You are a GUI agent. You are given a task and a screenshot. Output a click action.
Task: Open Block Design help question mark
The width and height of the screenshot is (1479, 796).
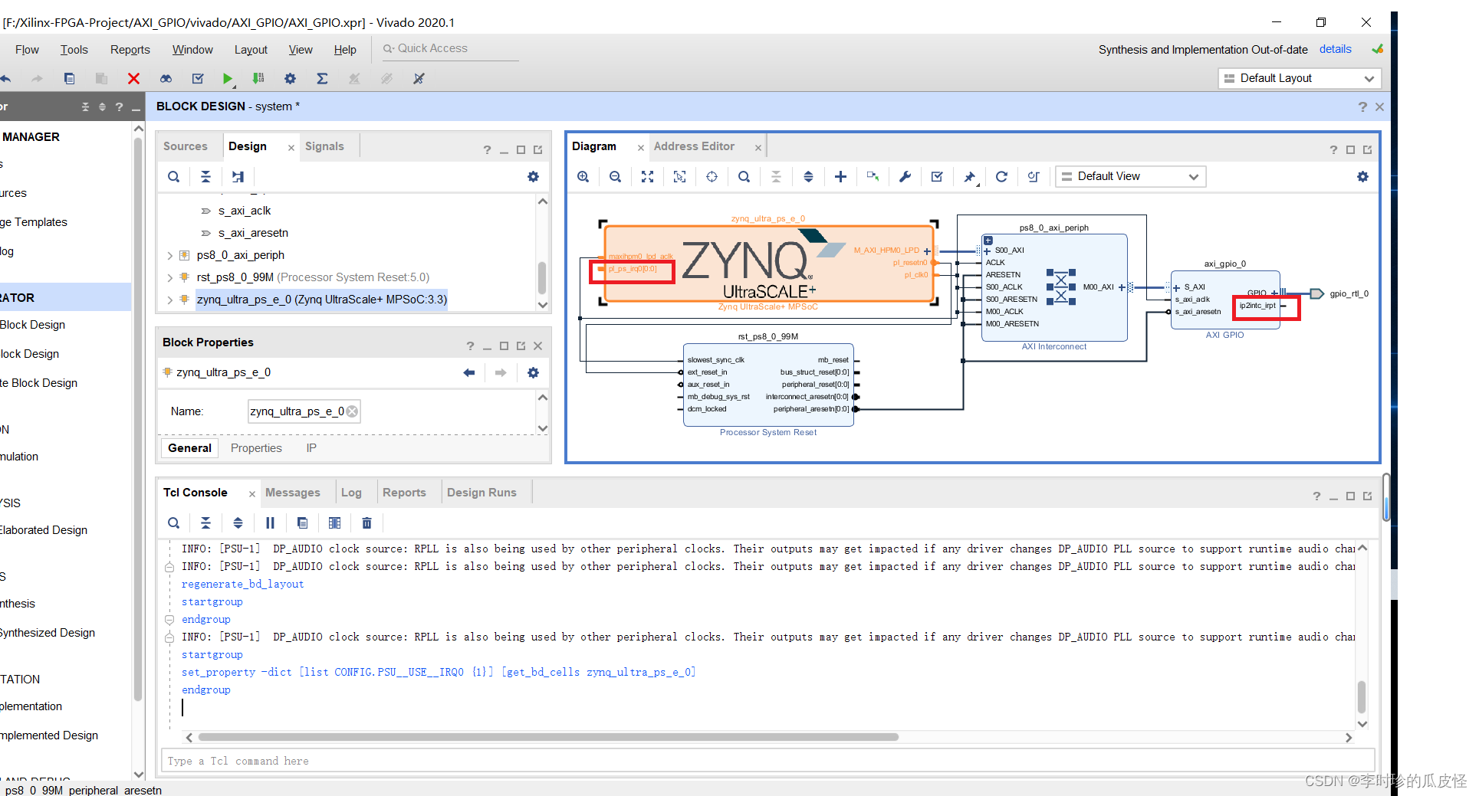1362,107
